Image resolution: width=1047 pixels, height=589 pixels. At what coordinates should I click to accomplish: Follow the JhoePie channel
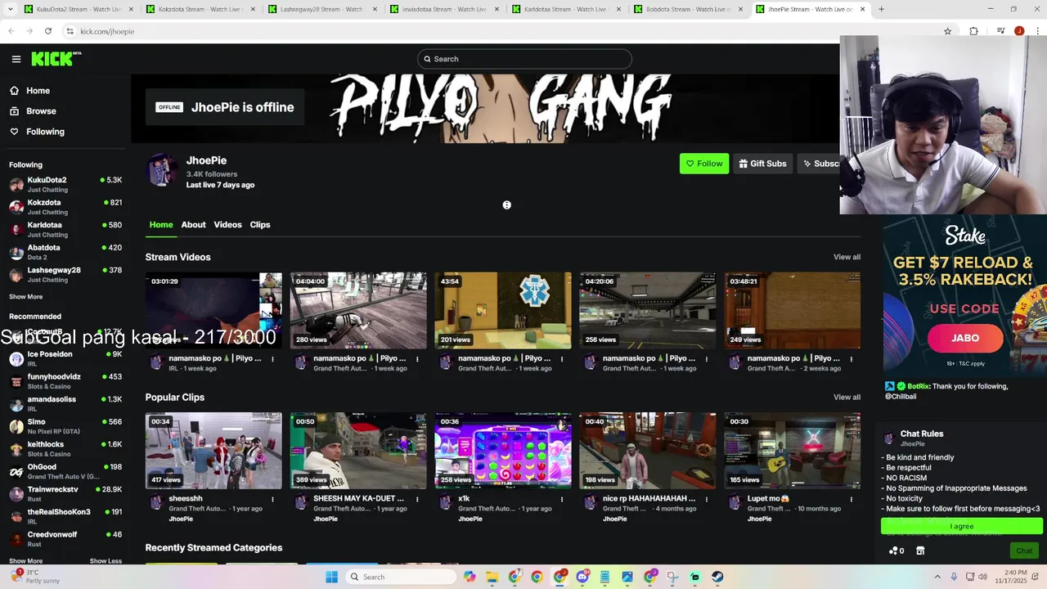(x=704, y=164)
